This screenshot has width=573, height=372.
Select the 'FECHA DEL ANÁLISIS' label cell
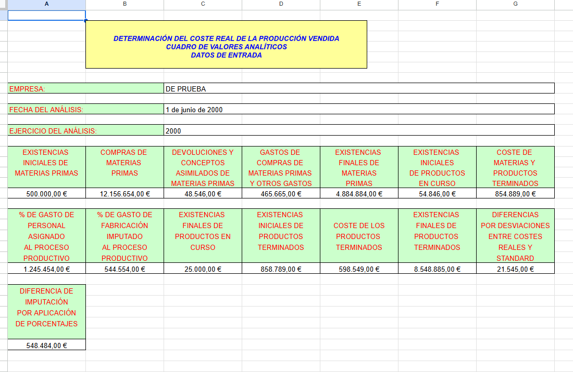pyautogui.click(x=85, y=110)
